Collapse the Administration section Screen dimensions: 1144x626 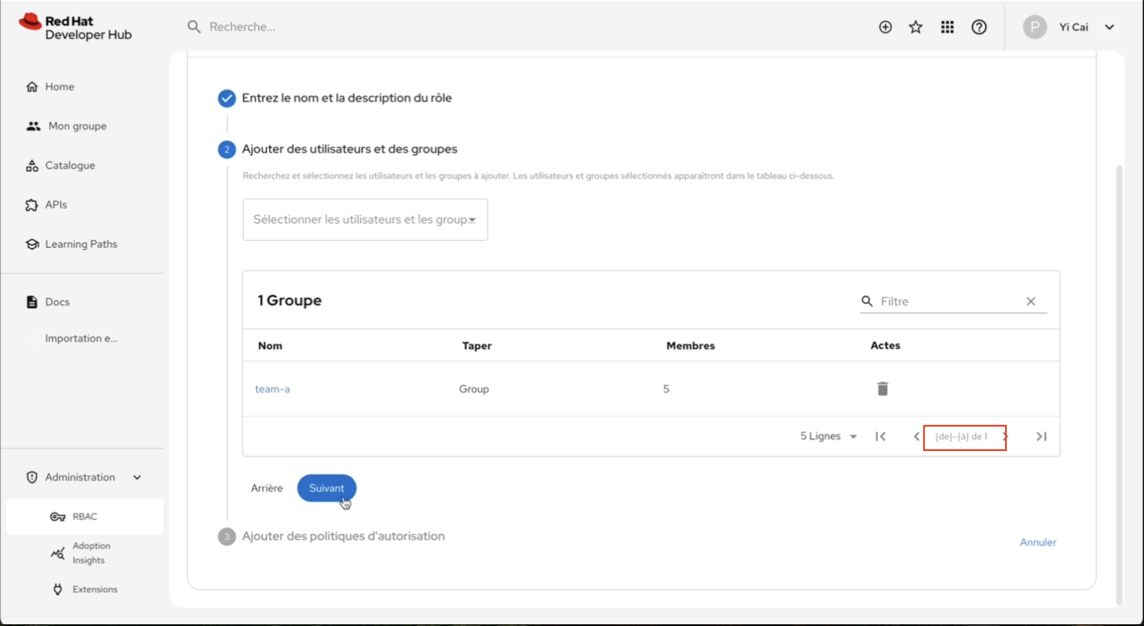(x=137, y=477)
